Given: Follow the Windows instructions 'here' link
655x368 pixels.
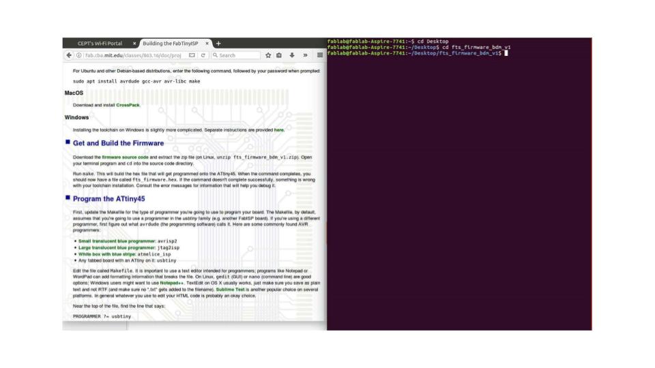Looking at the screenshot, I should (278, 129).
